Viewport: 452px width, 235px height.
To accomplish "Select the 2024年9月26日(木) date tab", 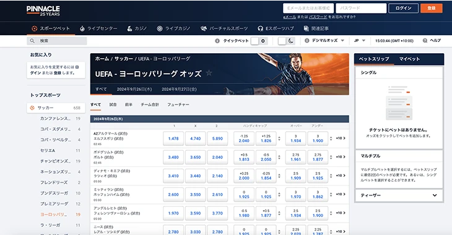I will [134, 89].
